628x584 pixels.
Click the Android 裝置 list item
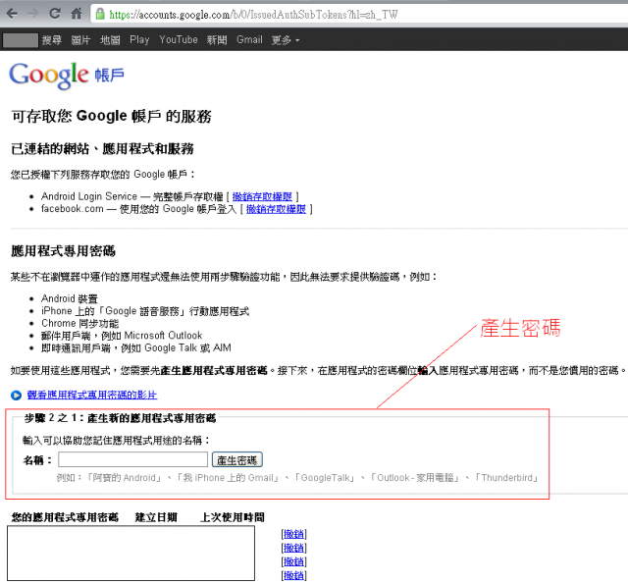click(70, 298)
